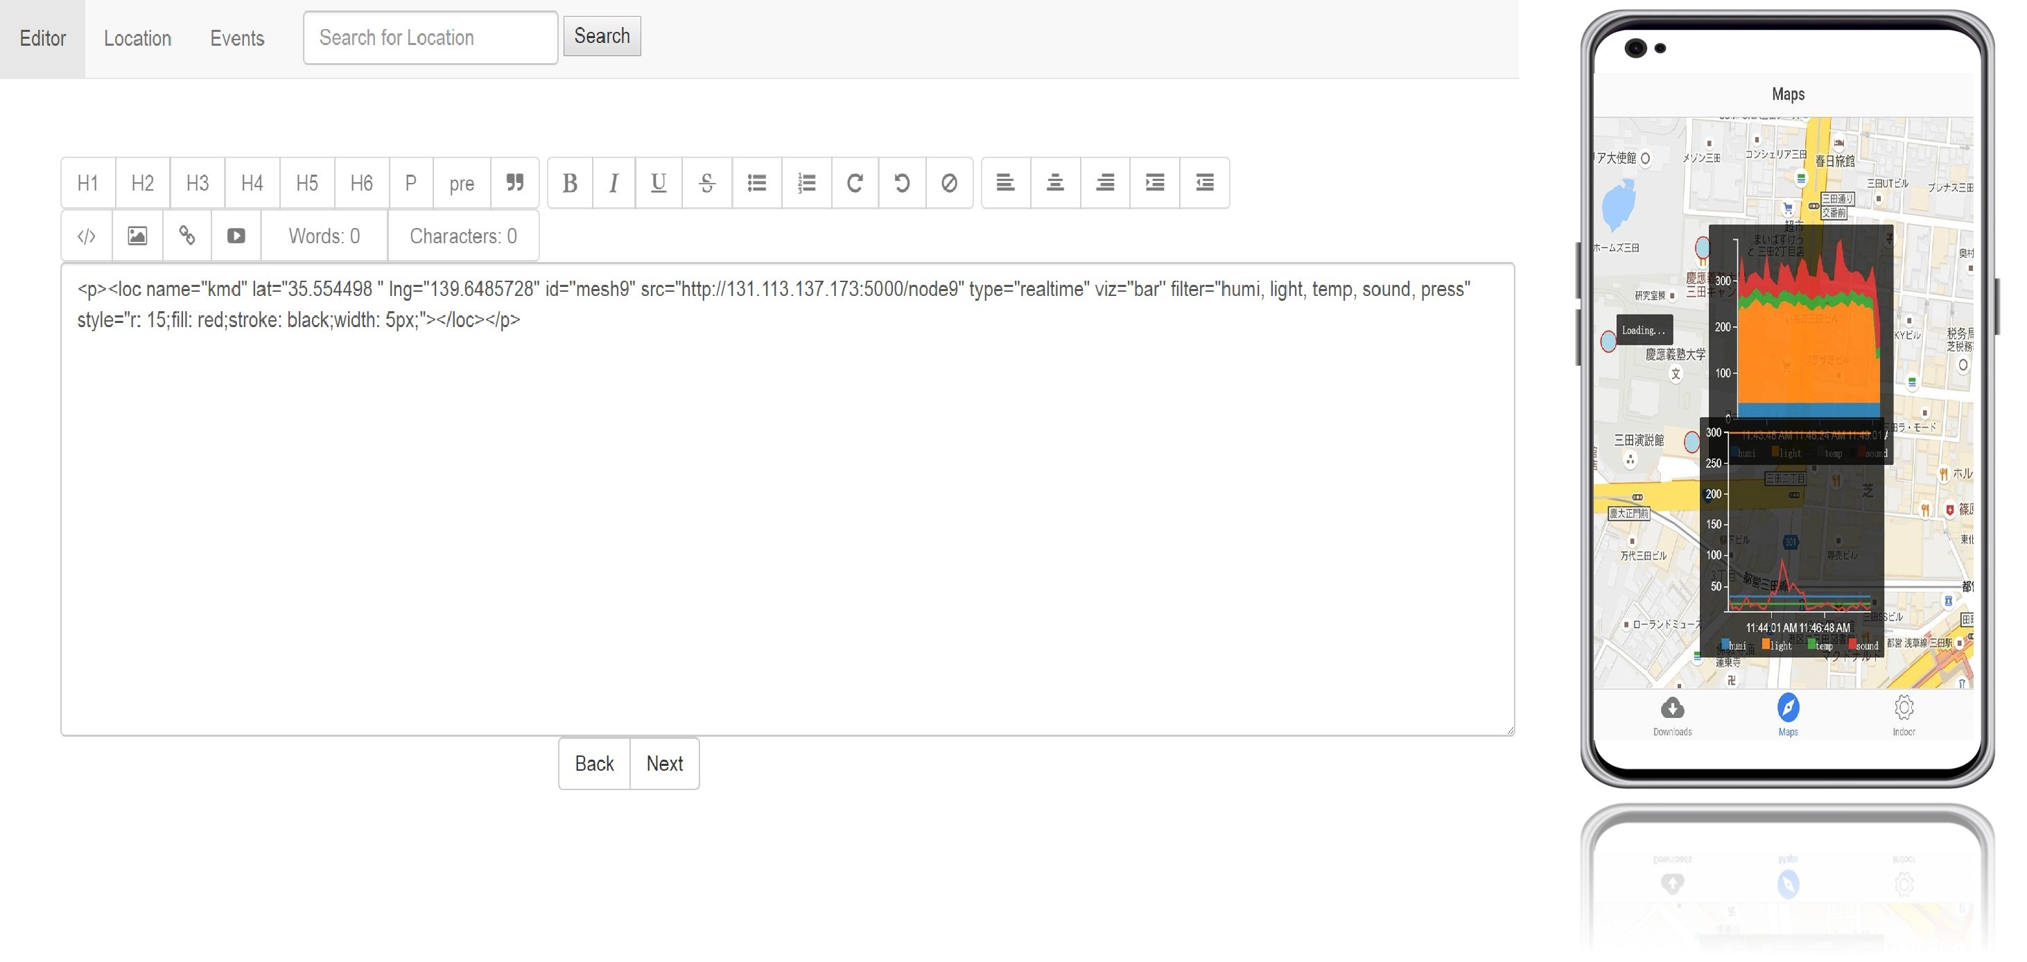Click the Search button
2027x962 pixels.
coord(602,36)
